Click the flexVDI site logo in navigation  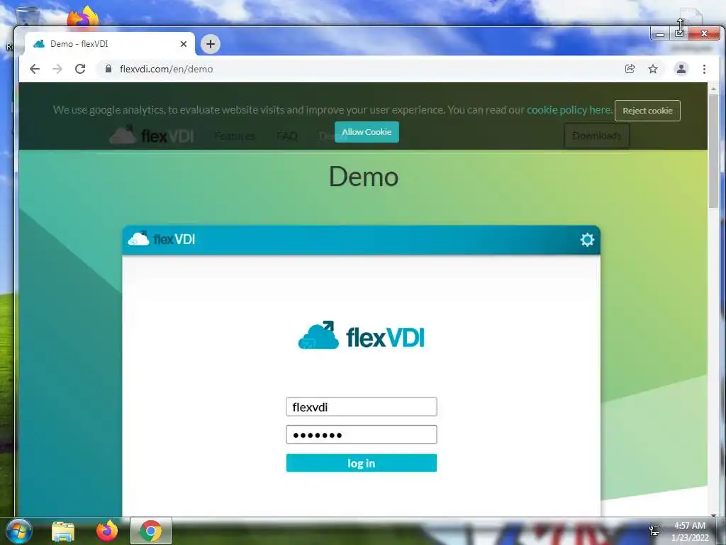point(152,136)
